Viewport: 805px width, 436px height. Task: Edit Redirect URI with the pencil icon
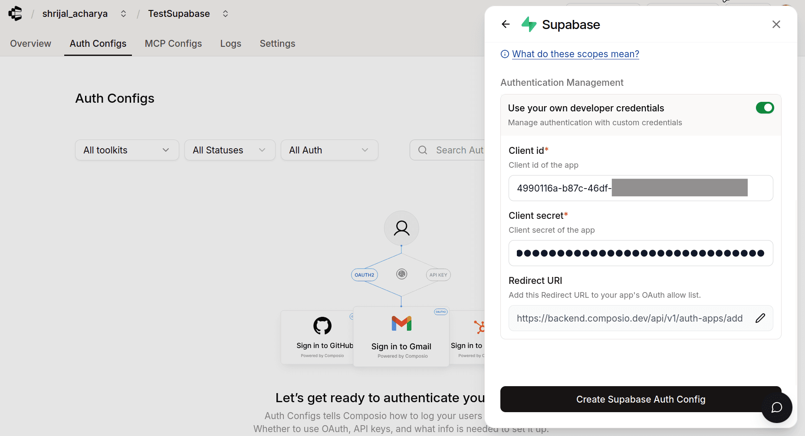(760, 318)
